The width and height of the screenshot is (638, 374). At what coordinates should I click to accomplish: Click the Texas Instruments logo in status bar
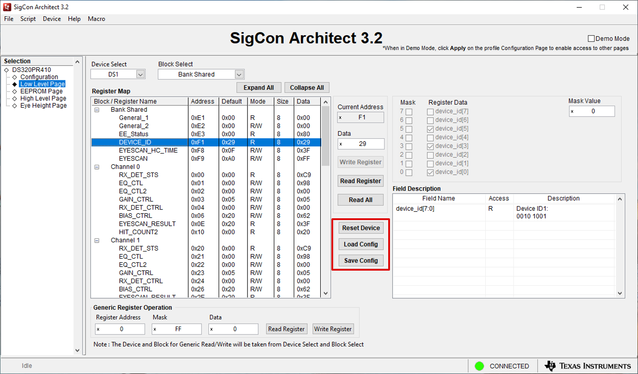point(588,366)
